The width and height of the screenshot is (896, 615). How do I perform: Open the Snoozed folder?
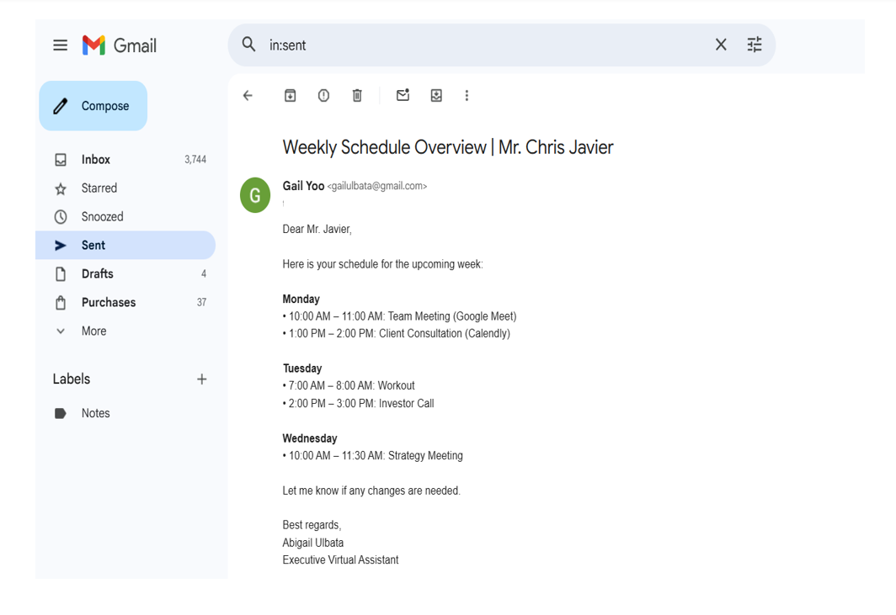(125, 216)
